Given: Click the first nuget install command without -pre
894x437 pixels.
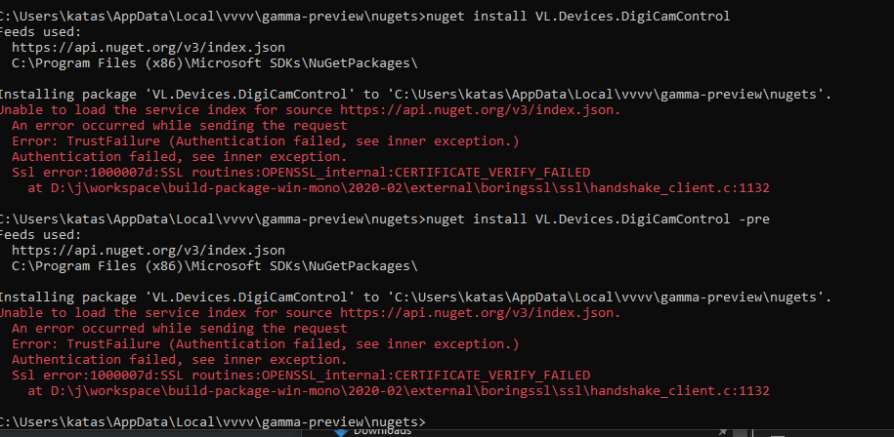Looking at the screenshot, I should [578, 16].
